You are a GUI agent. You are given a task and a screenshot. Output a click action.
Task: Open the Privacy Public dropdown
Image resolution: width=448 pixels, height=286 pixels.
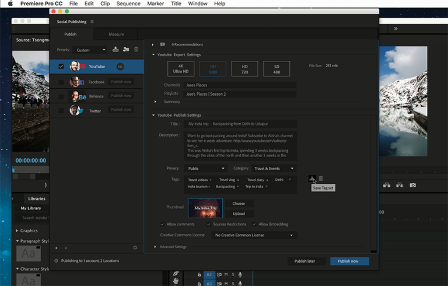coord(206,169)
